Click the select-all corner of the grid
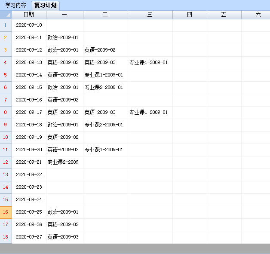The image size is (270, 254). [6, 15]
